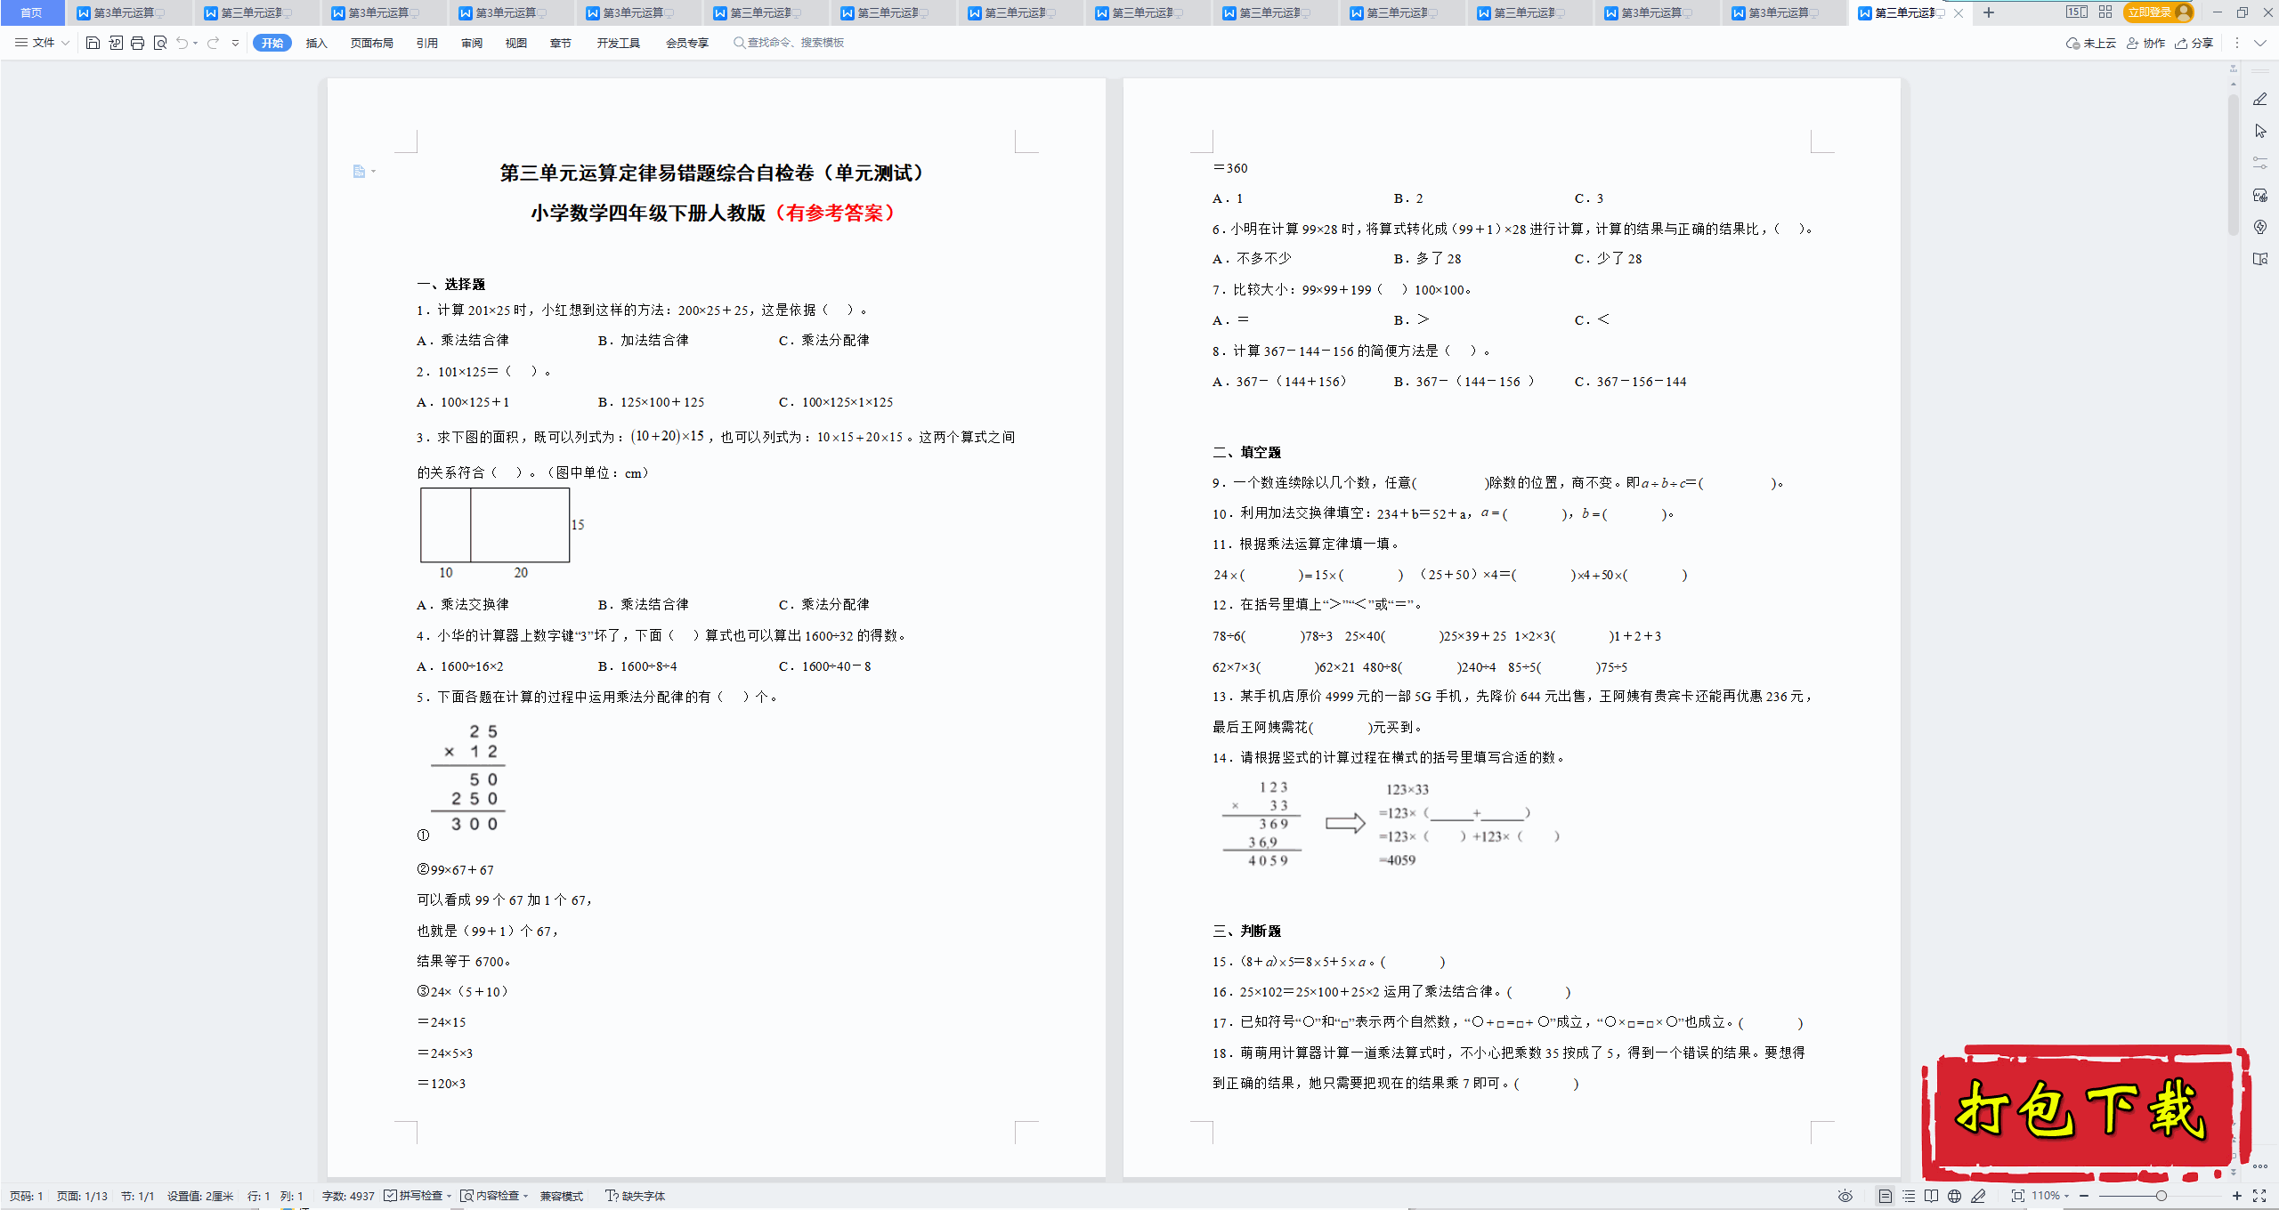Open the 页面布局 ribbon tab
This screenshot has width=2279, height=1210.
[x=372, y=43]
